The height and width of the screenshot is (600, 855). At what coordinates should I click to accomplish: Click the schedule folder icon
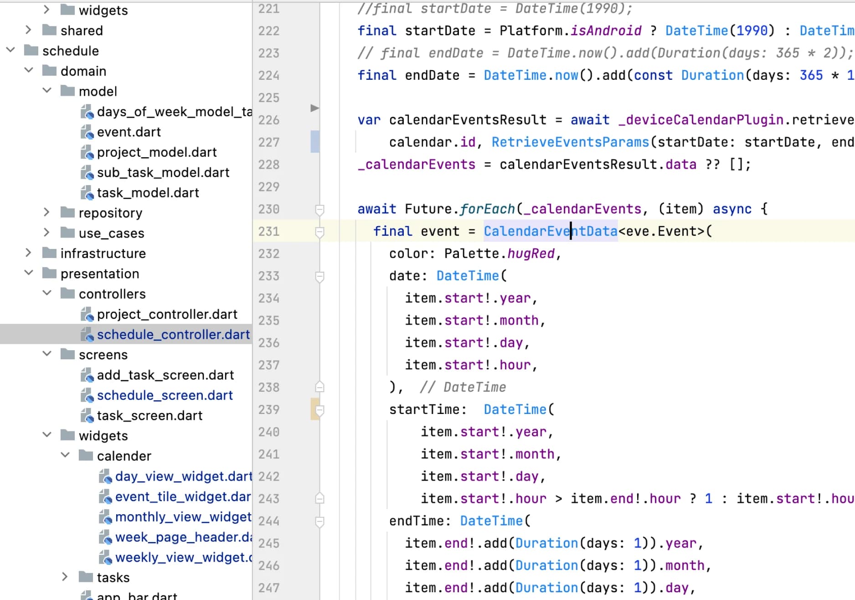point(31,51)
